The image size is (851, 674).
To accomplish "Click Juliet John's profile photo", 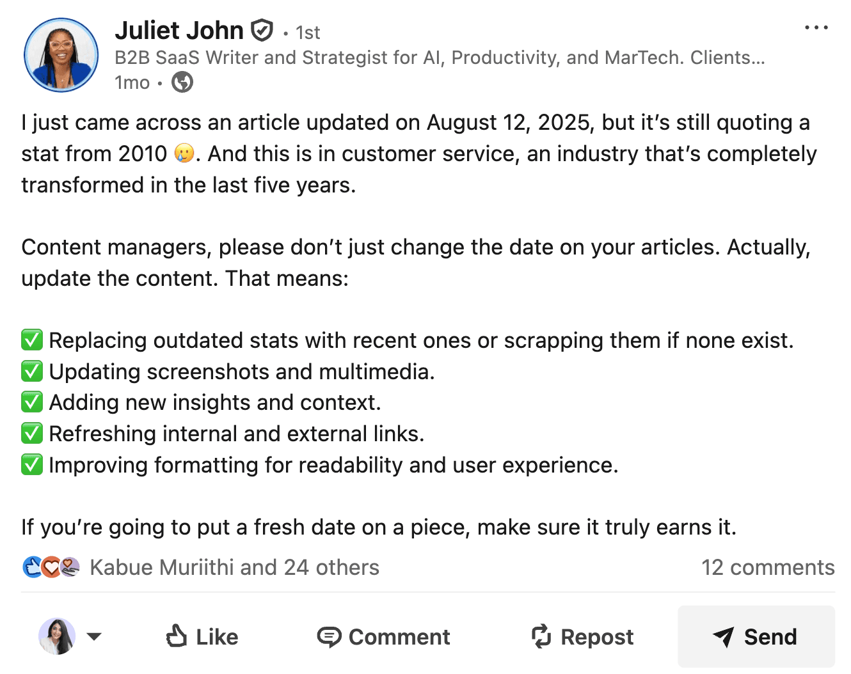I will [x=61, y=55].
